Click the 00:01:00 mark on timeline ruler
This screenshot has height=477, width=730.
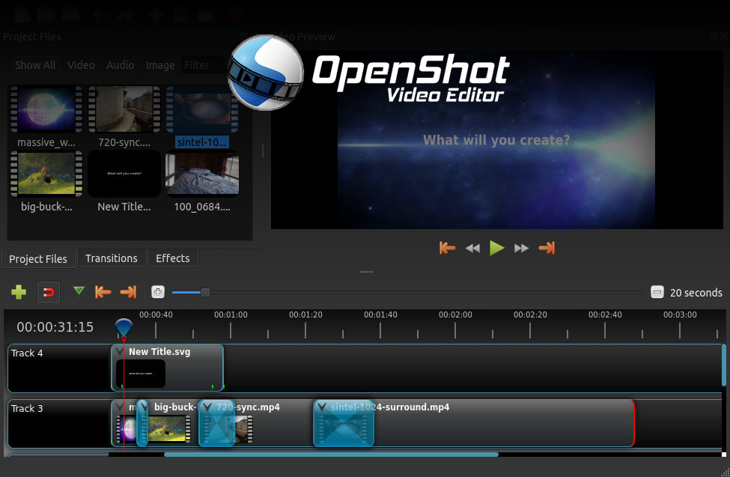click(231, 315)
